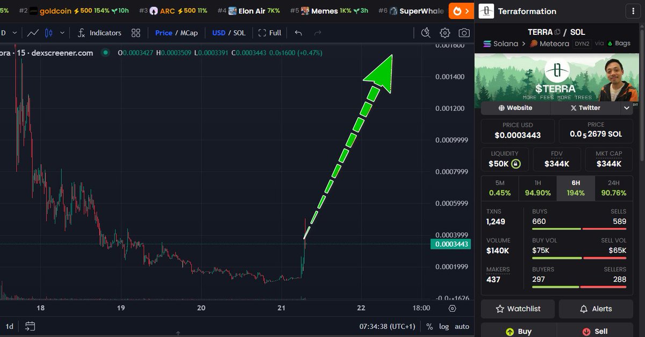Click the Bags launchpad link
The image size is (645, 337).
[x=619, y=43]
